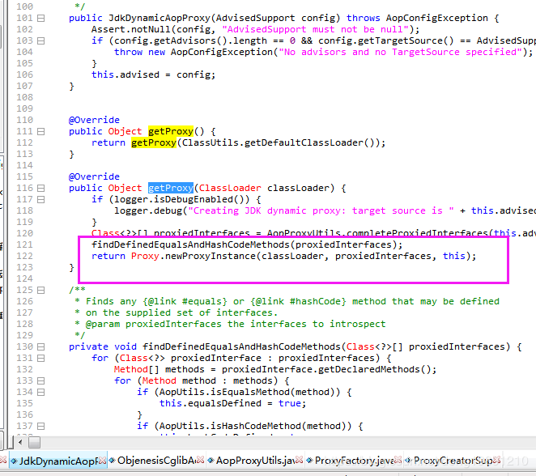Click the file icon on JdkDynamicAopP tab
Image resolution: width=536 pixels, height=476 pixels.
14,461
